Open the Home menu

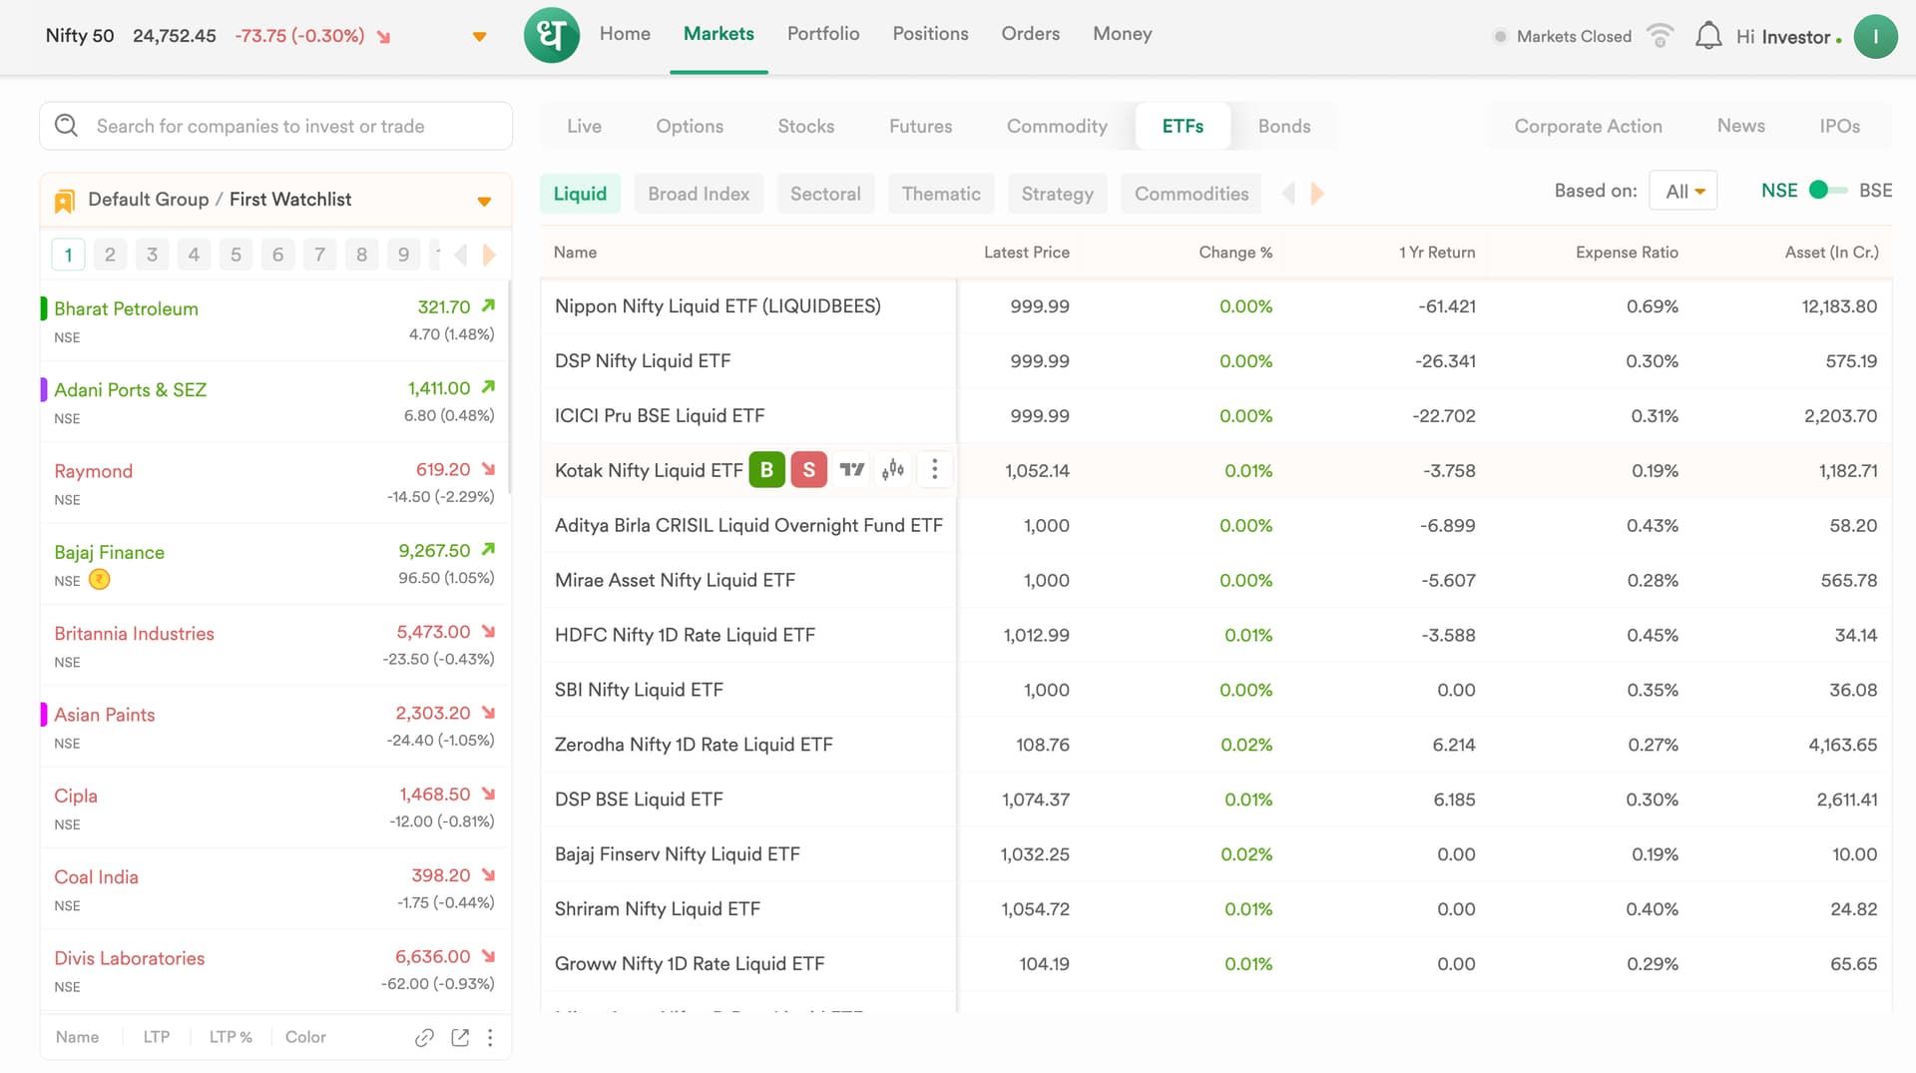click(625, 34)
